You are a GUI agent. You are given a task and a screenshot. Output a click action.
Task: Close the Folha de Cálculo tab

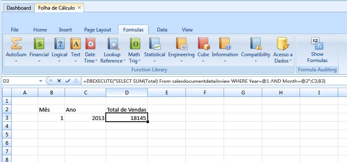[x=79, y=8]
